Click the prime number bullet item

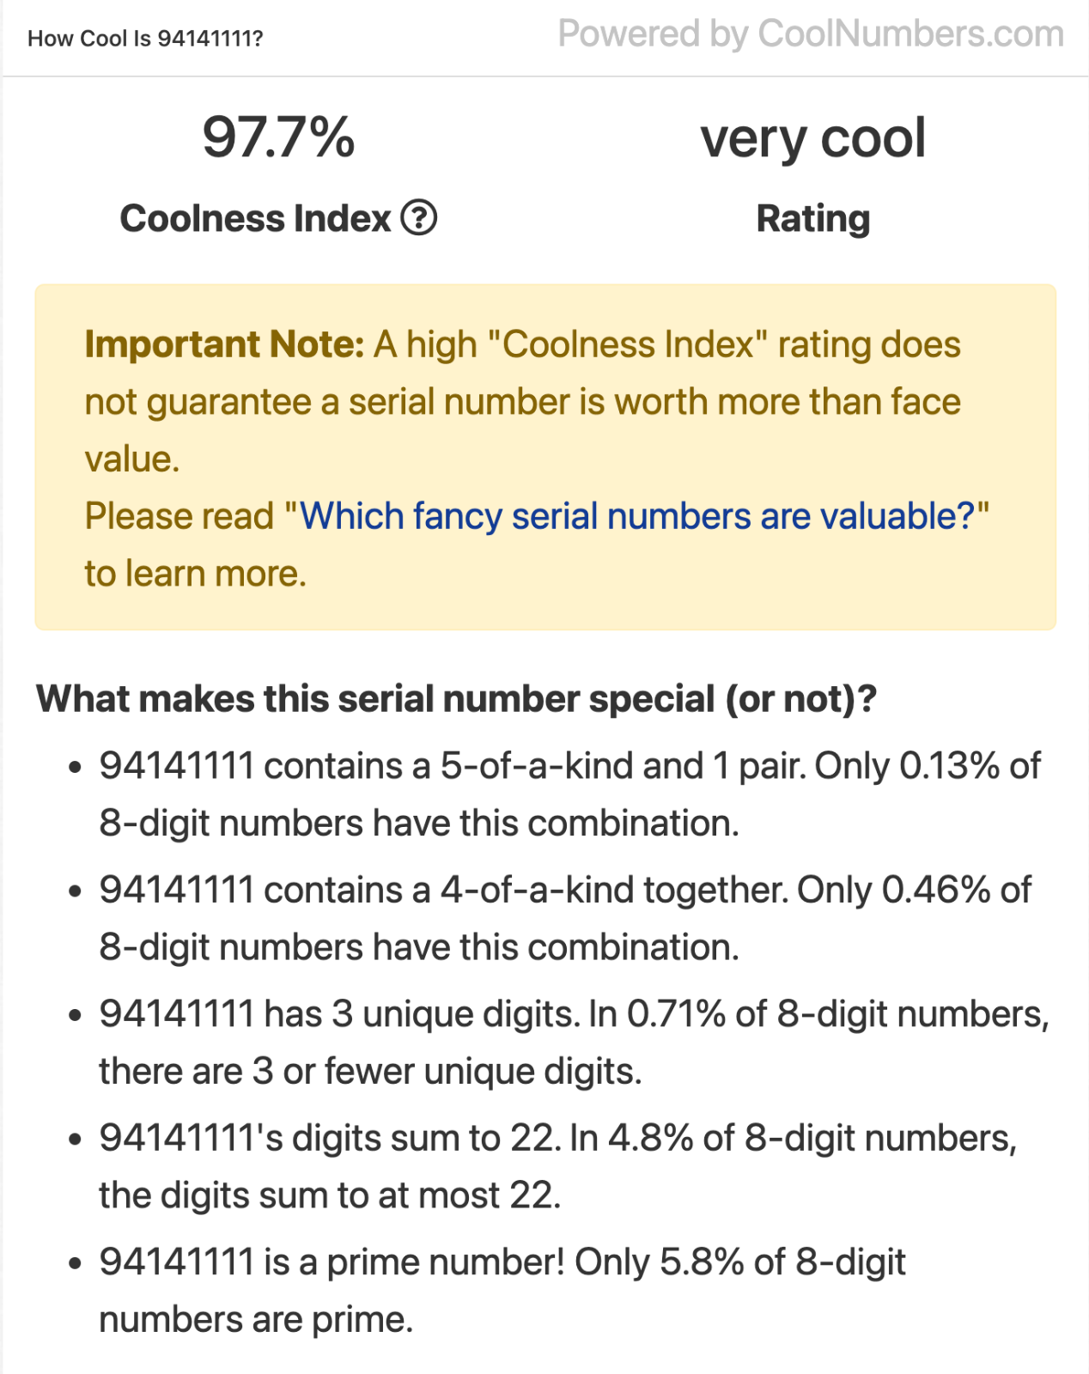coord(502,1290)
